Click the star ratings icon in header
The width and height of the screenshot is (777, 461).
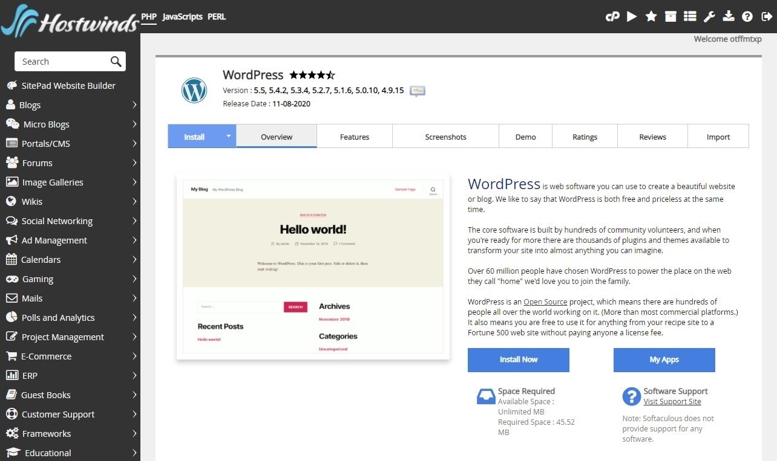click(651, 17)
